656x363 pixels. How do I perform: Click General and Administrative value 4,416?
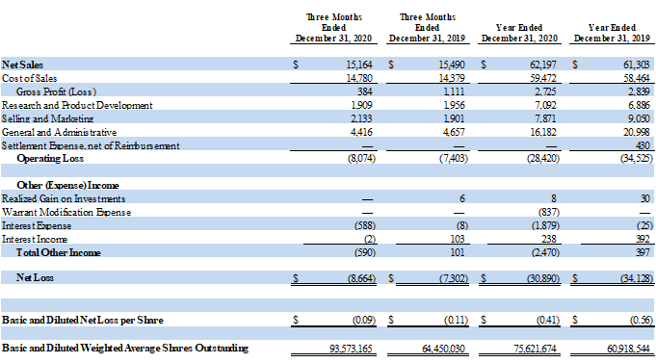point(362,132)
